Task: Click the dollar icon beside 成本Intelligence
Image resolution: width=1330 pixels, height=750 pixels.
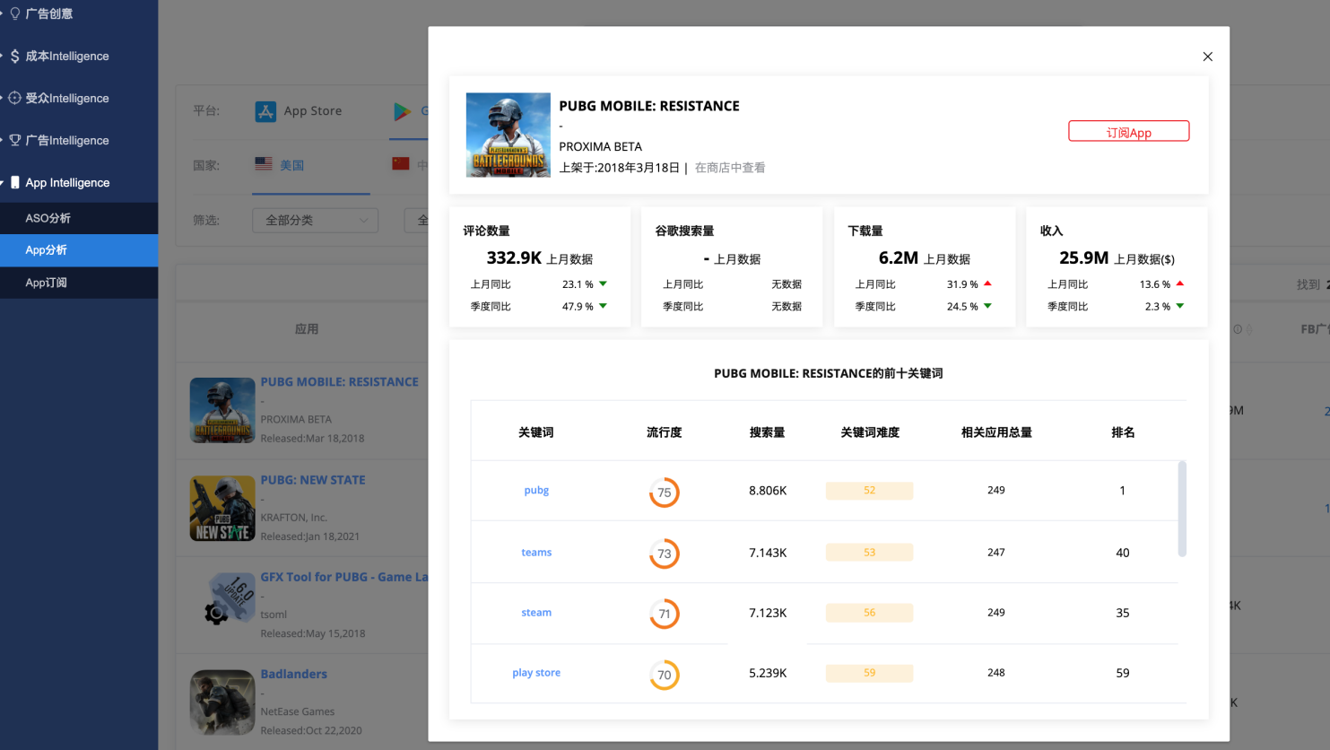Action: click(x=14, y=56)
